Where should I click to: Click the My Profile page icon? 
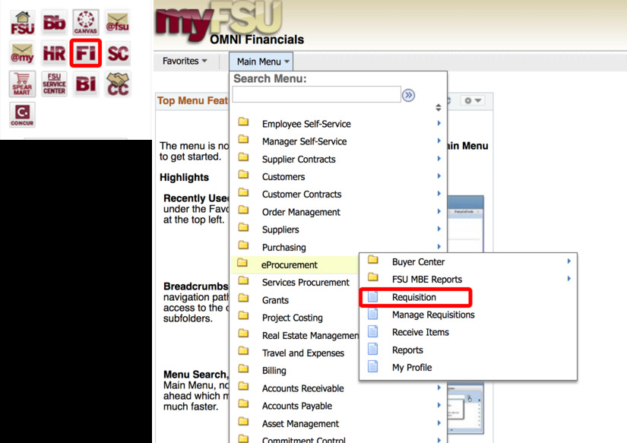click(x=372, y=367)
